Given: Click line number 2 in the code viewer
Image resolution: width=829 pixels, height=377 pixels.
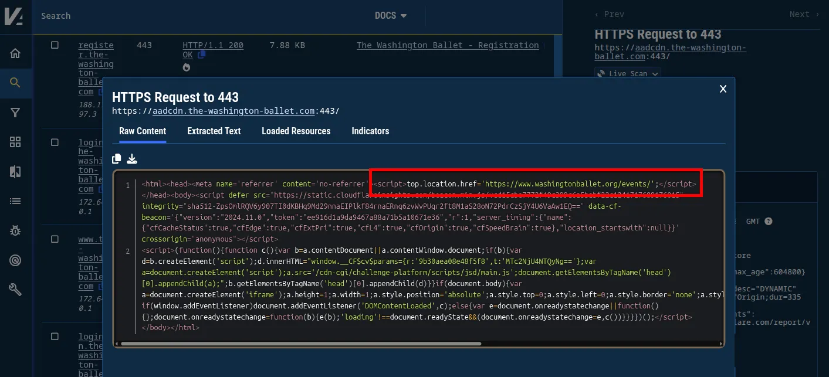Looking at the screenshot, I should pyautogui.click(x=127, y=252).
